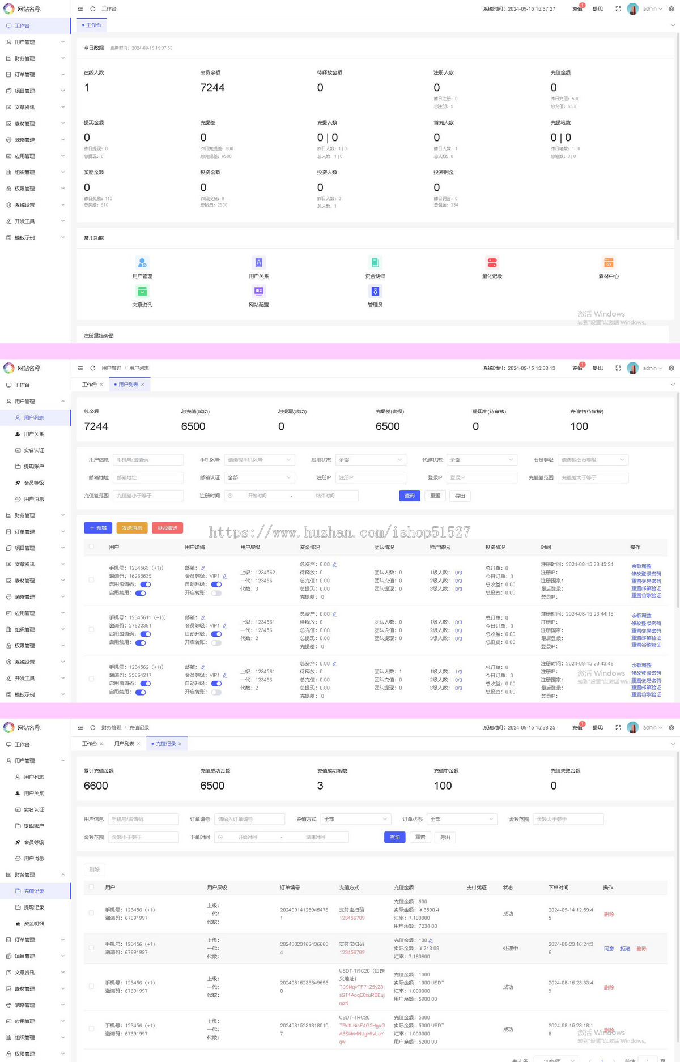
Task: Open the settings gear on the 工作台 screen header
Action: coord(671,9)
